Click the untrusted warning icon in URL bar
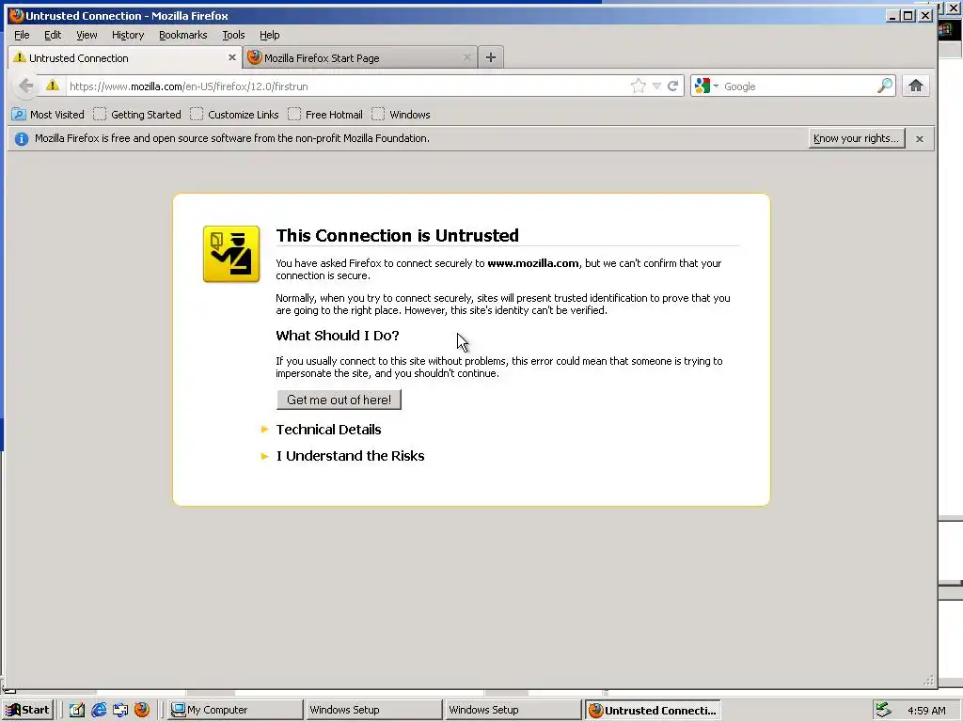The height and width of the screenshot is (722, 963). (x=53, y=86)
